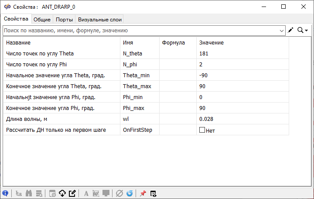314x199 pixels.
Task: Open the Порты tab
Action: tap(64, 19)
